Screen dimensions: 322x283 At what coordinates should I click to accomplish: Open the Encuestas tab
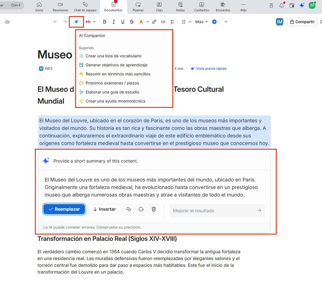click(223, 7)
